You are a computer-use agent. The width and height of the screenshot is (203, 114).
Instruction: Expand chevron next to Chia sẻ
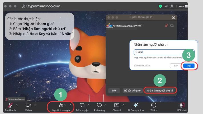pos(123,105)
